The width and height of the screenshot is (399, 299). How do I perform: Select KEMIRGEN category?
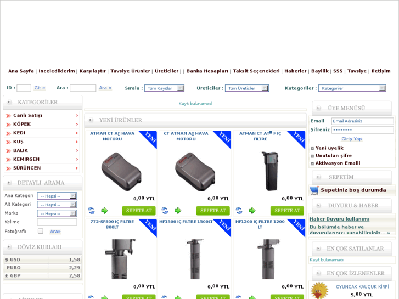pos(26,159)
